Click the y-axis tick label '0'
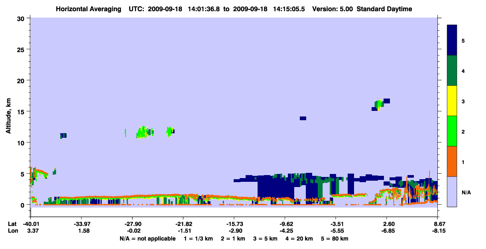 24,205
